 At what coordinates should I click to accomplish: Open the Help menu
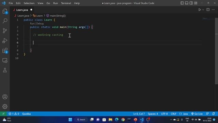click(x=77, y=3)
